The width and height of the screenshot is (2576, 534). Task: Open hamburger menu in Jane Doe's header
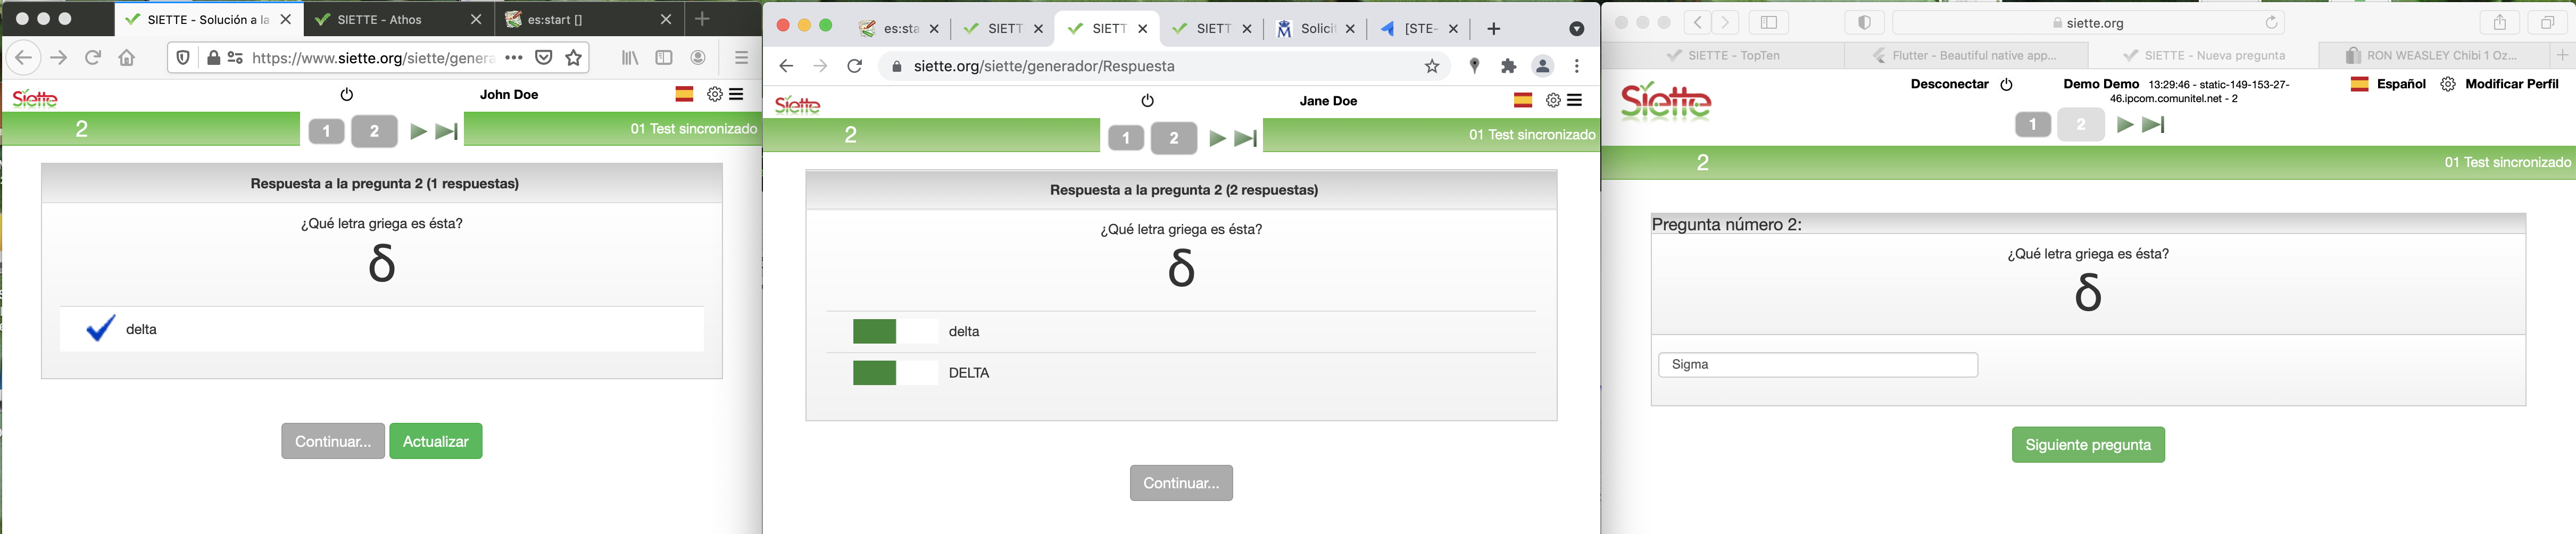1575,100
